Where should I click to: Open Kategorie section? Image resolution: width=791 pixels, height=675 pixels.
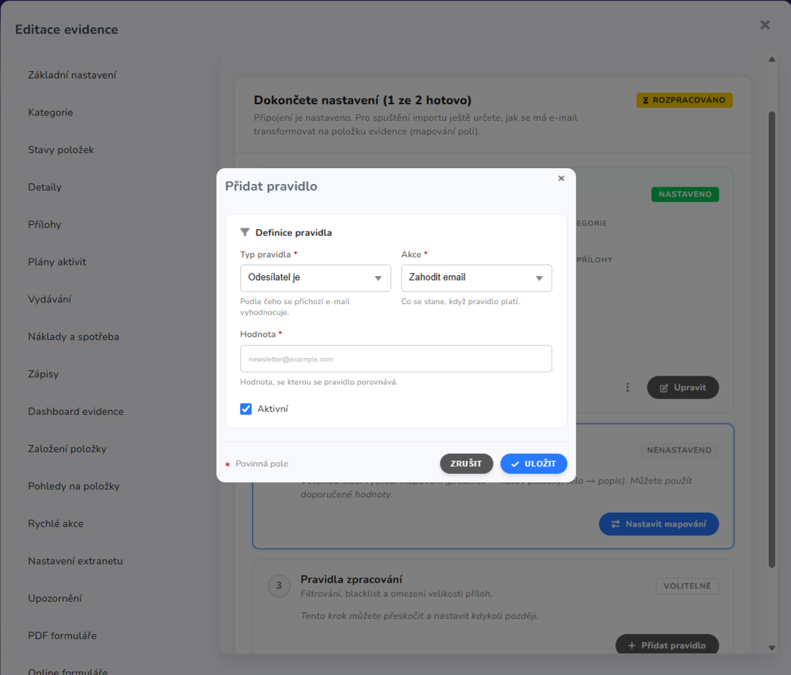(51, 113)
